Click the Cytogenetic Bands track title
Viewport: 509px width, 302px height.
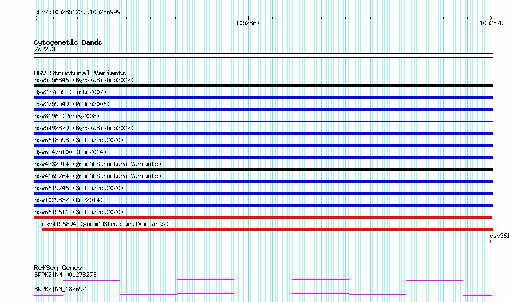tap(68, 42)
